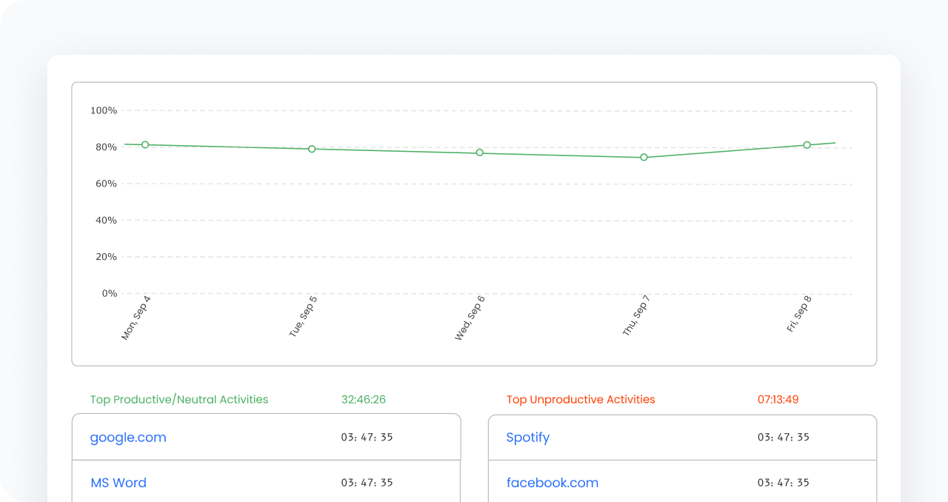Click the 80% y-axis label
This screenshot has height=502, width=948.
(x=107, y=147)
